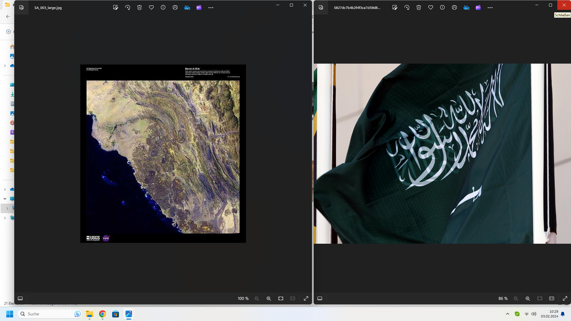The height and width of the screenshot is (321, 571).
Task: Click the taskbar search box
Action: click(x=49, y=314)
